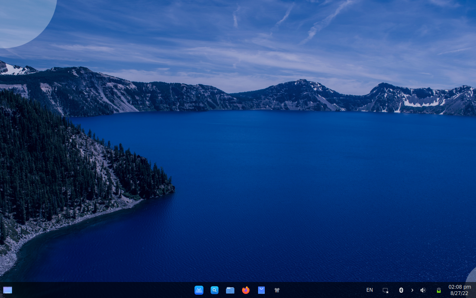Open the battery status indicator

(439, 290)
